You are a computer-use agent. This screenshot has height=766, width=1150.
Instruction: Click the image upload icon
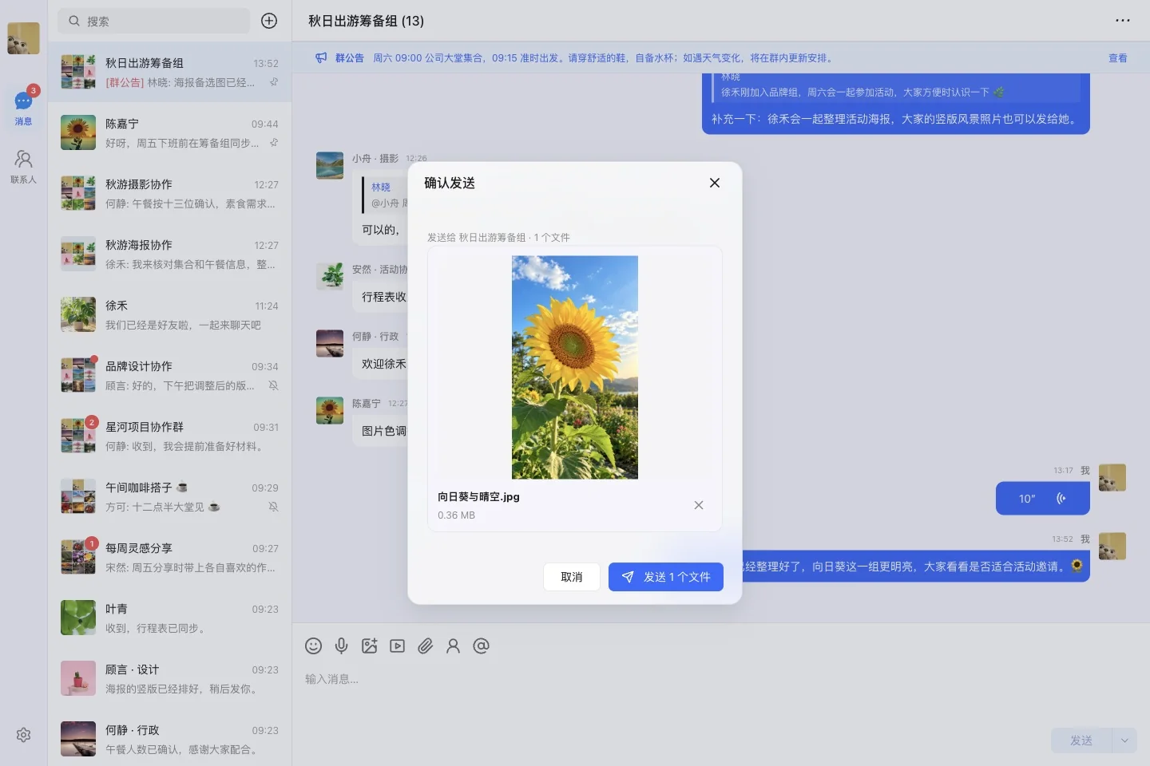coord(369,646)
